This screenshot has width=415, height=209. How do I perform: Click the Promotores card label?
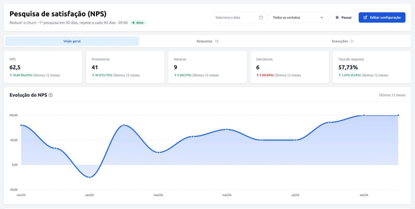point(101,59)
